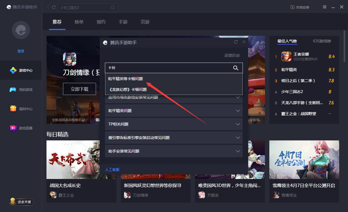Viewport: 348px width, 212px height.
Task: Open 人工客服 for live support
Action: [x=111, y=169]
